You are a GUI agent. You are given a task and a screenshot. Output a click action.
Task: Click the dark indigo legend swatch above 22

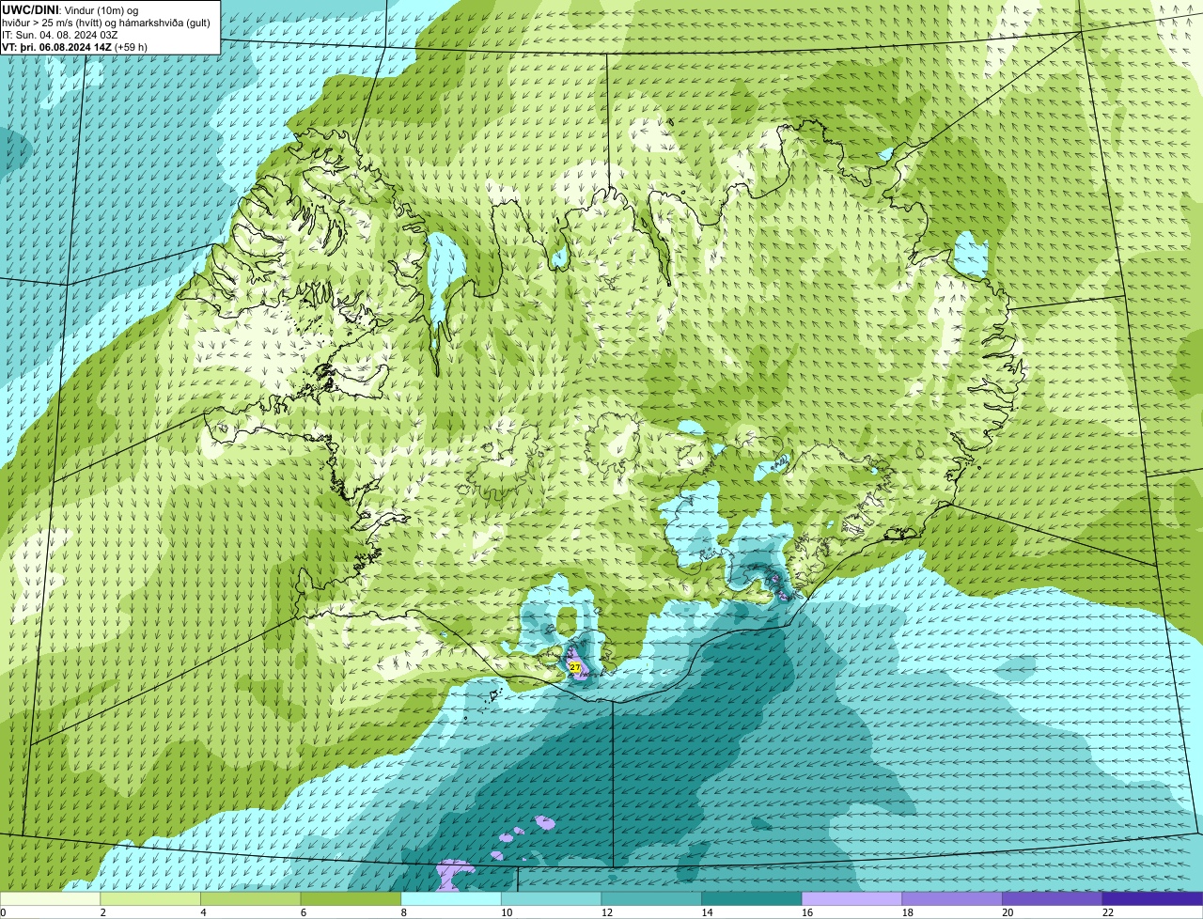pyautogui.click(x=1153, y=898)
